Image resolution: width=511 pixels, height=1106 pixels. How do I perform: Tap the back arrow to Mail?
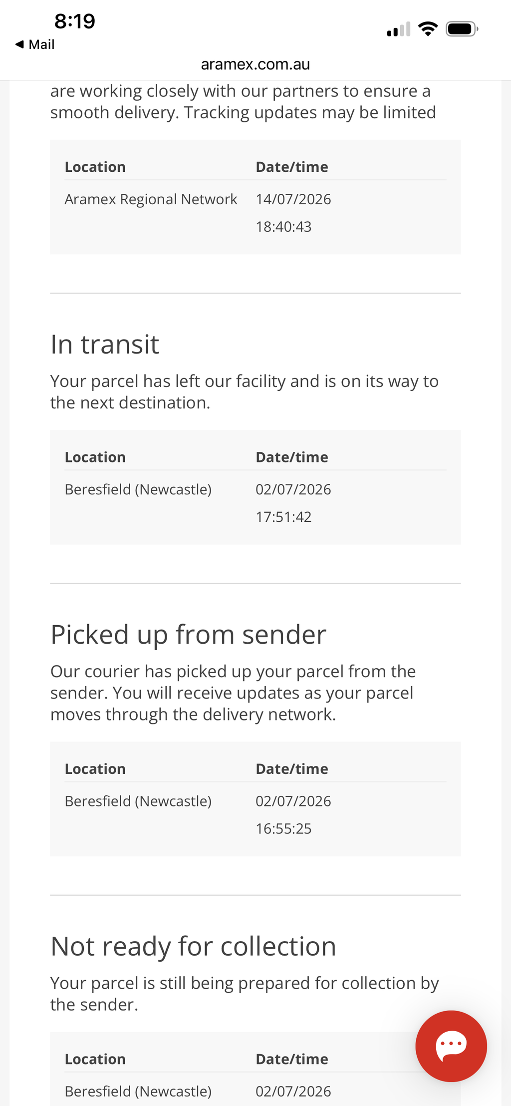19,44
